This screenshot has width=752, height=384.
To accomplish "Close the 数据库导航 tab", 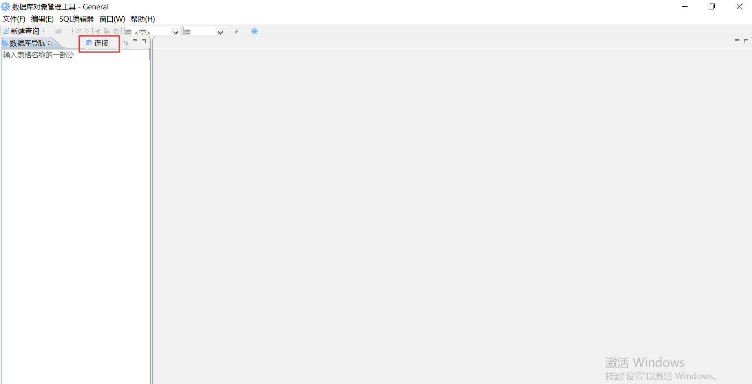I will click(50, 43).
